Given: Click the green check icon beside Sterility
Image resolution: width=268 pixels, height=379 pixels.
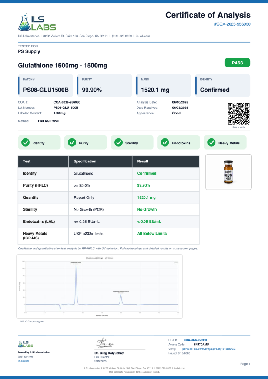Looking at the screenshot, I should [118, 142].
